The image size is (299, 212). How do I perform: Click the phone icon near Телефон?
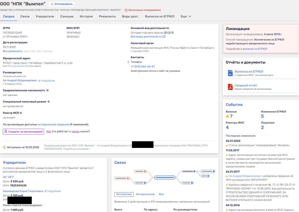click(x=128, y=62)
